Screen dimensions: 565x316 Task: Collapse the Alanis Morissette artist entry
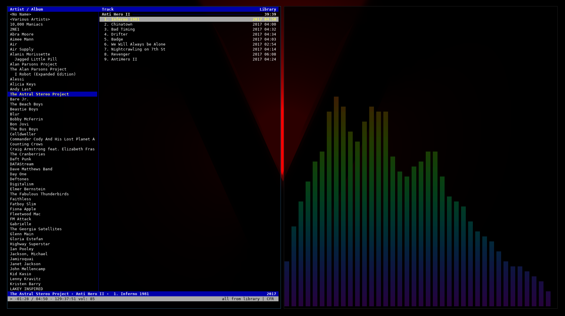coord(30,54)
